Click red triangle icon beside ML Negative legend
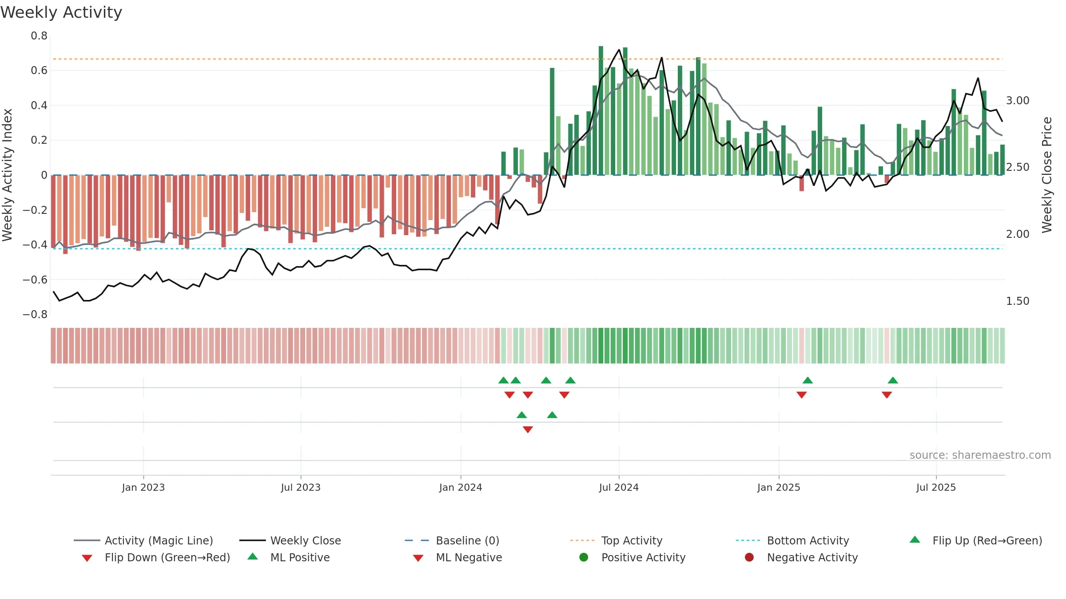The height and width of the screenshot is (599, 1066). pyautogui.click(x=418, y=558)
